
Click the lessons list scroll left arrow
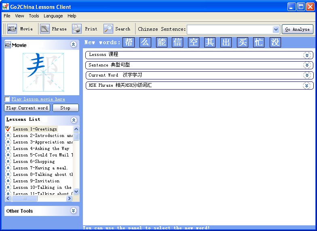tap(8, 199)
